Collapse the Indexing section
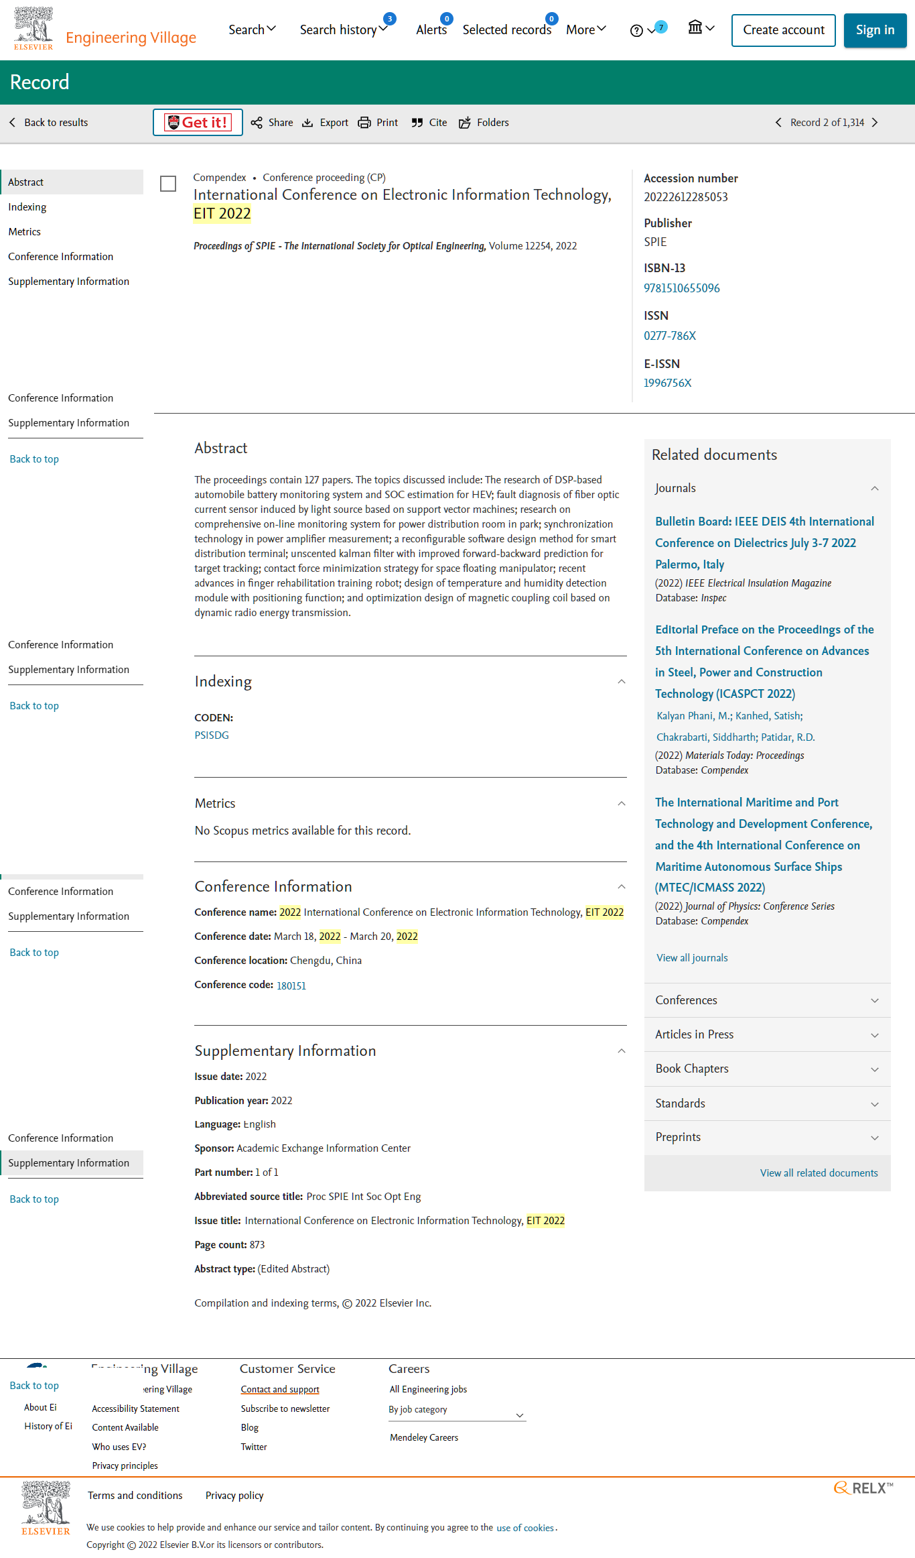This screenshot has width=915, height=1558. click(x=621, y=682)
